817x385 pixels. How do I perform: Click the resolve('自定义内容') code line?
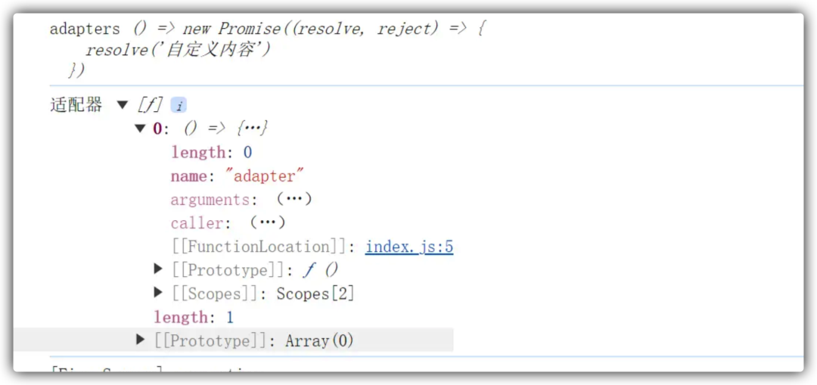click(179, 49)
